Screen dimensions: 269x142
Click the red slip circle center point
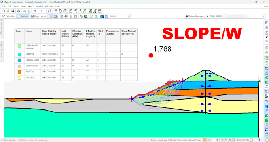point(151,55)
